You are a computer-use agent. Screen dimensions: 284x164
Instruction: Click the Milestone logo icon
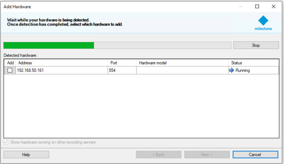click(263, 20)
